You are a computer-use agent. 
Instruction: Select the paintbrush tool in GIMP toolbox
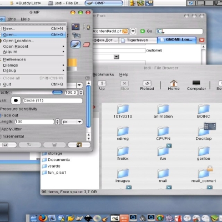[x=75, y=44]
